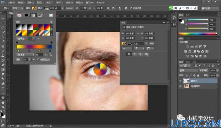Select the Hand tool
This screenshot has width=221, height=128.
[x=3, y=103]
